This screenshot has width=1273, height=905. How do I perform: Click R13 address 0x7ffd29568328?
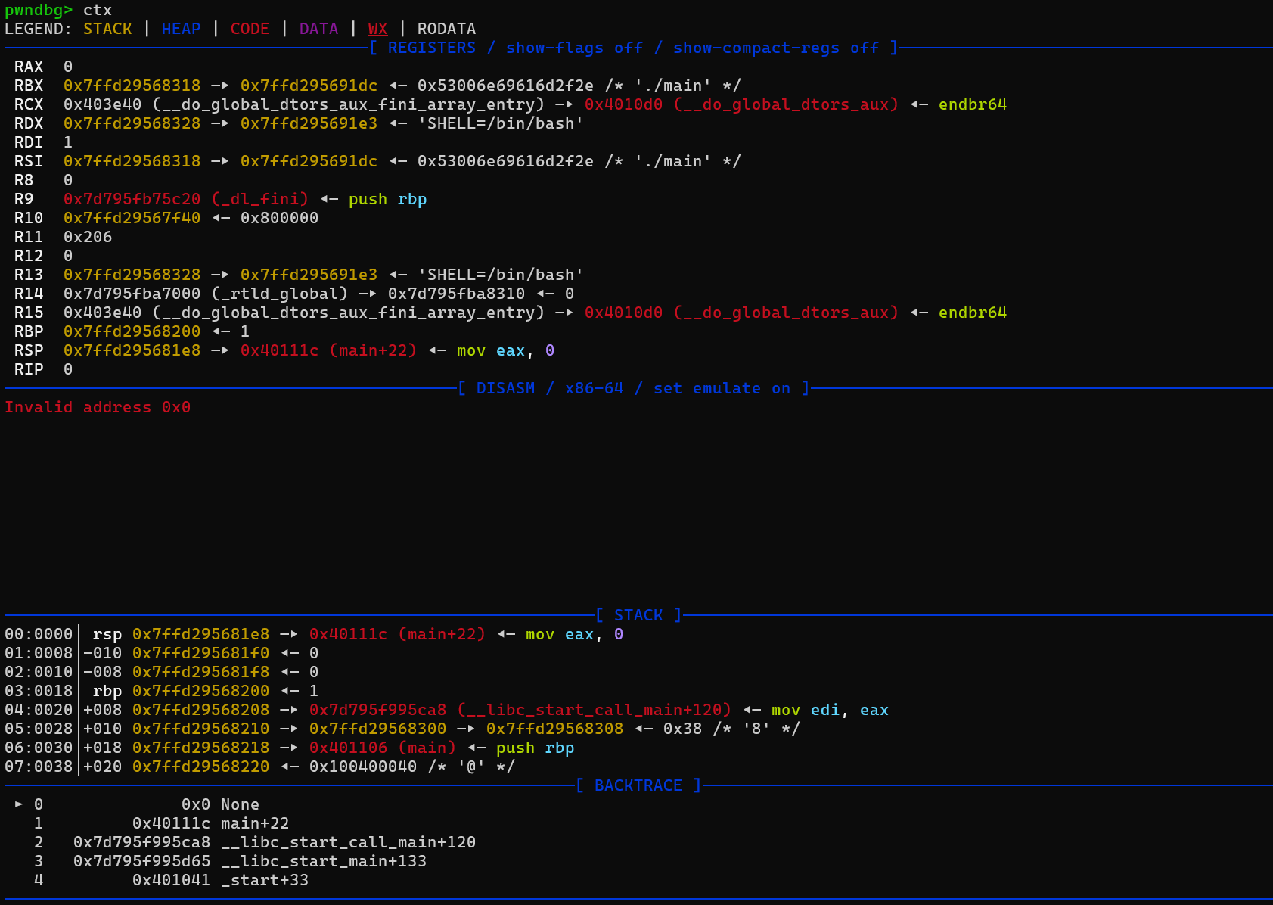pyautogui.click(x=132, y=275)
